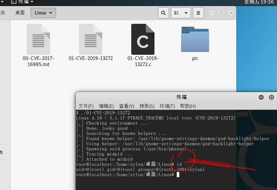This screenshot has width=277, height=190.
Task: Click 'Spawning suid process' terminal line
Action: pos(136,149)
